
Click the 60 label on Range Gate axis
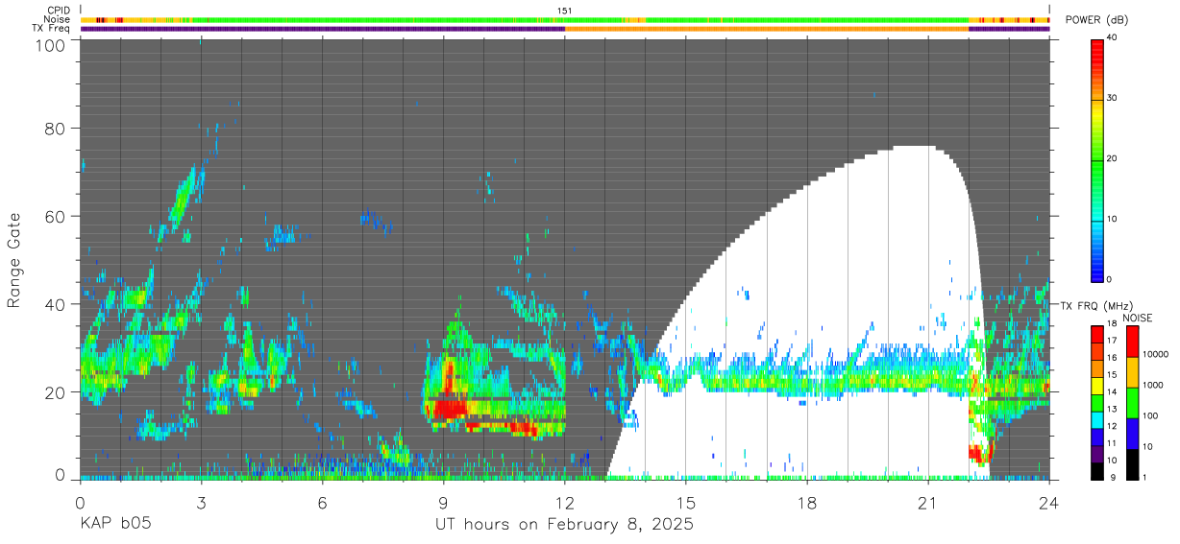[x=57, y=216]
